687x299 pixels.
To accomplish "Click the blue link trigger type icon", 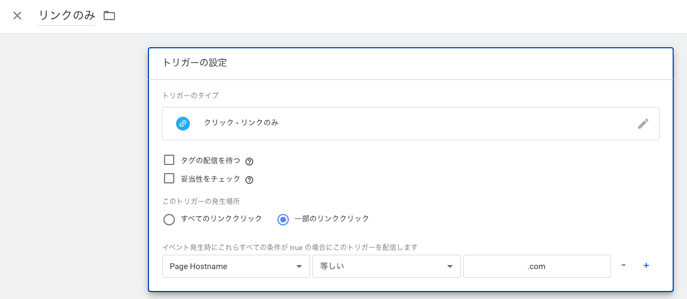I will click(x=182, y=123).
